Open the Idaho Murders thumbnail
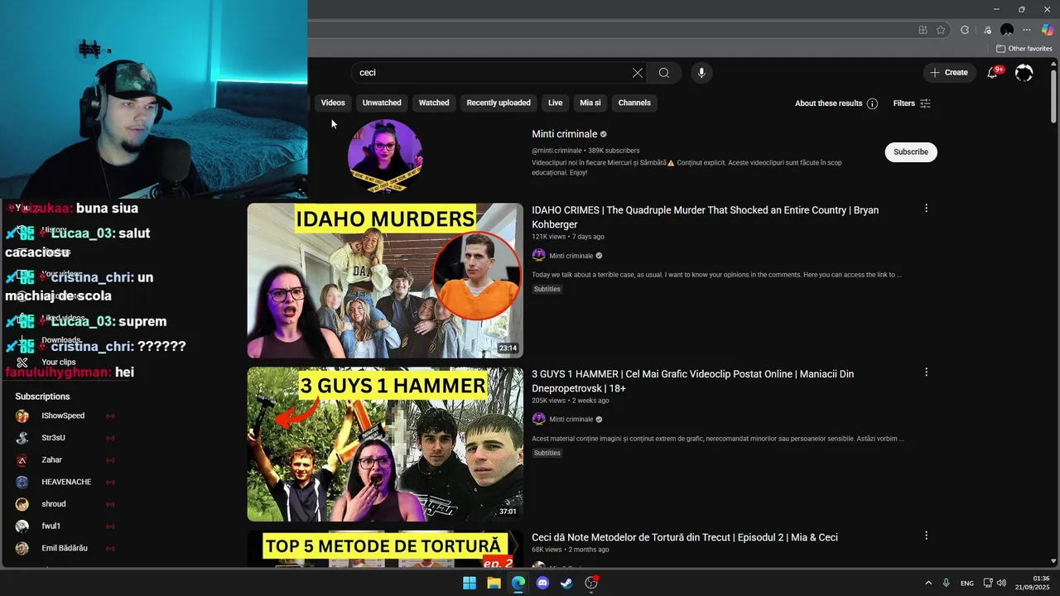The width and height of the screenshot is (1060, 596). click(x=385, y=281)
